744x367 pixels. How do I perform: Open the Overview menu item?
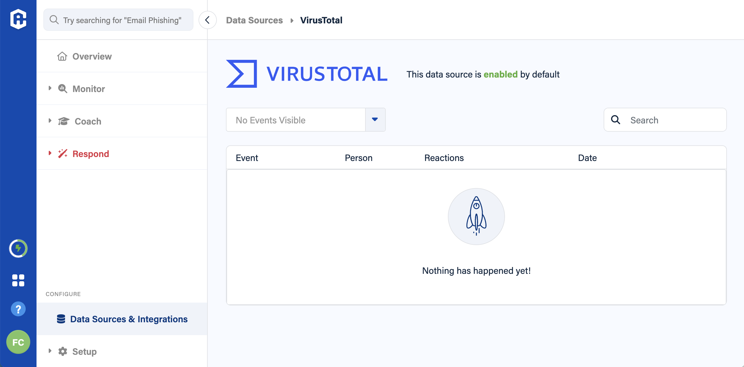[122, 56]
